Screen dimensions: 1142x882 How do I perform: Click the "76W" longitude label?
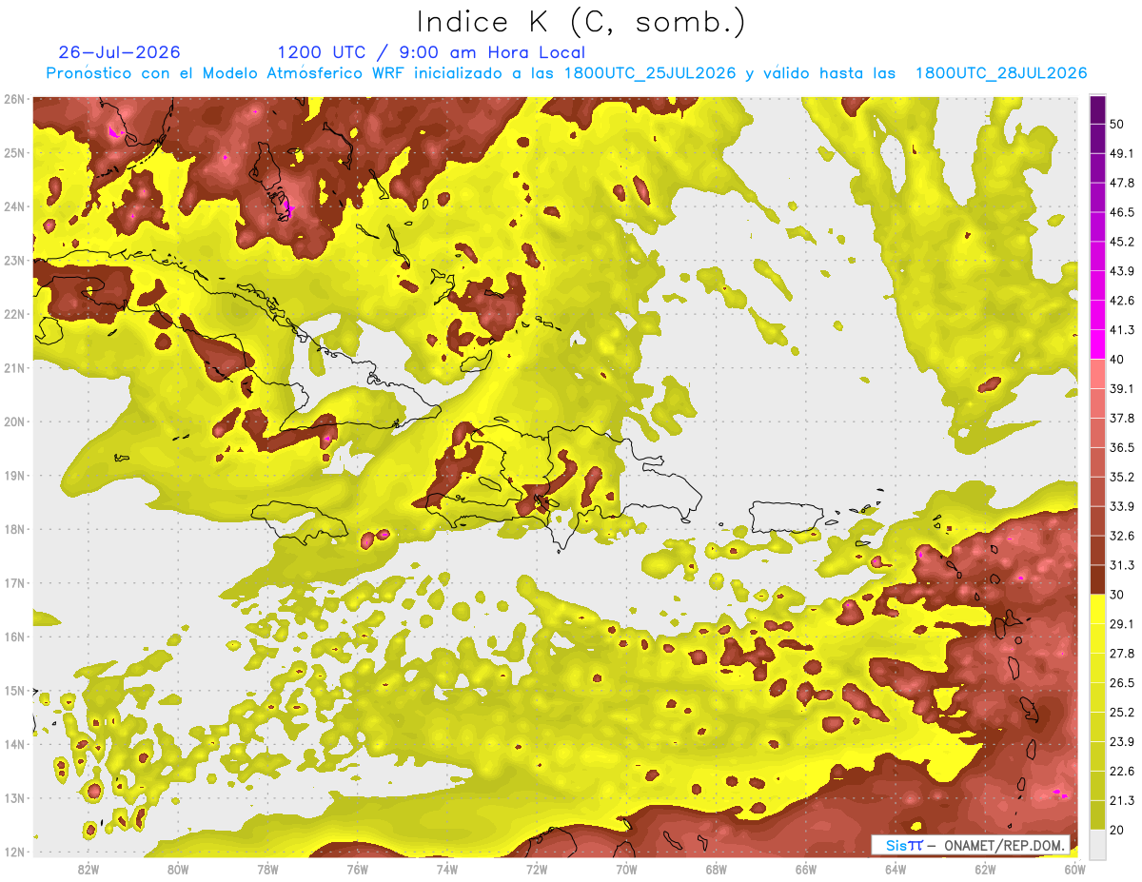point(357,869)
